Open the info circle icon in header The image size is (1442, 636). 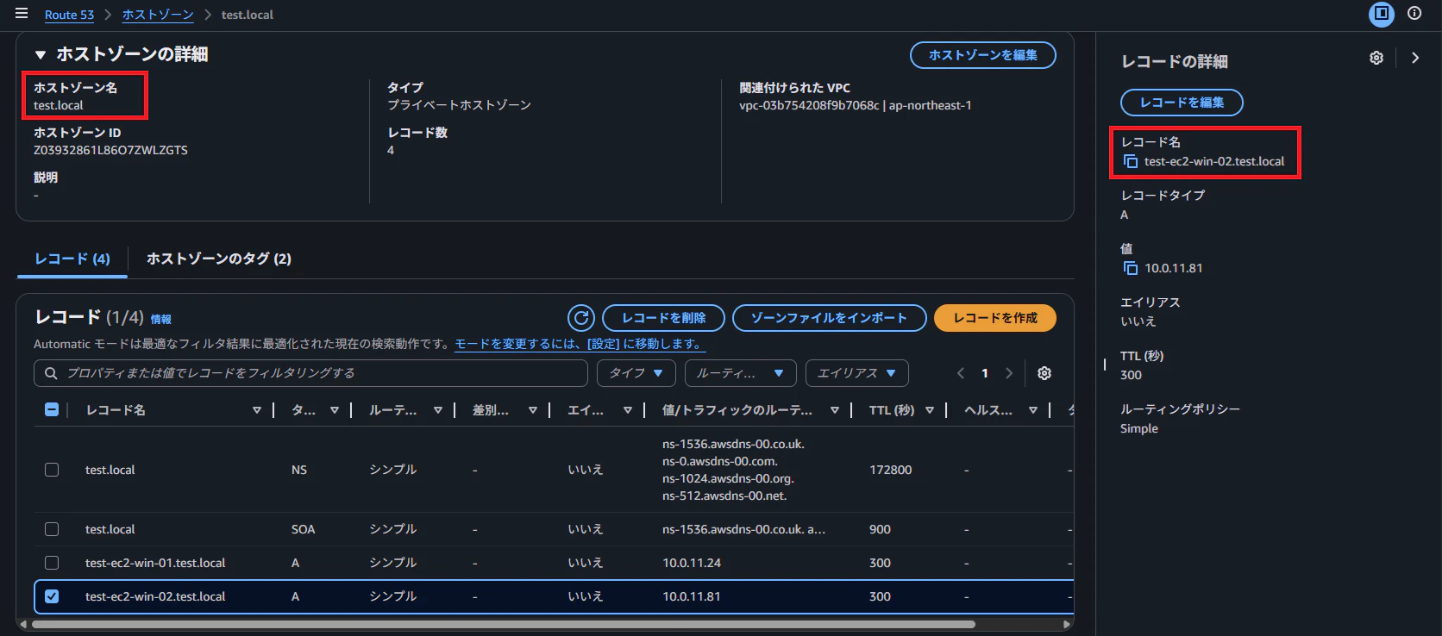tap(1414, 13)
